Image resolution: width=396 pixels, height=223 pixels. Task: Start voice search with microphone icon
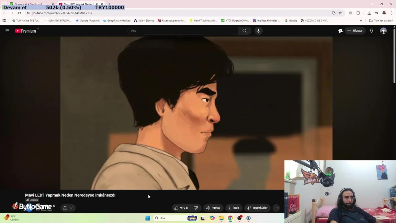pos(259,31)
